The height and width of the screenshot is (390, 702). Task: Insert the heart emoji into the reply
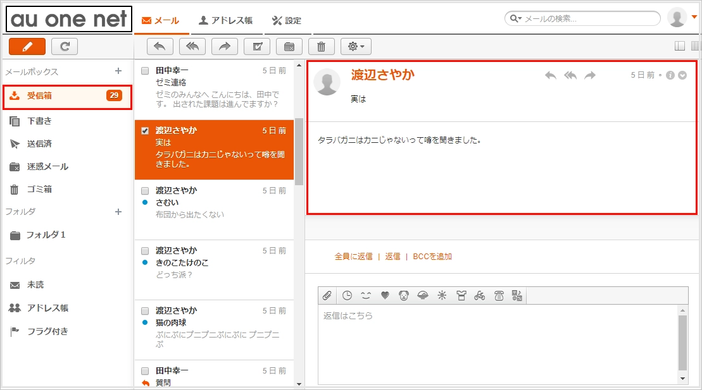pos(385,295)
